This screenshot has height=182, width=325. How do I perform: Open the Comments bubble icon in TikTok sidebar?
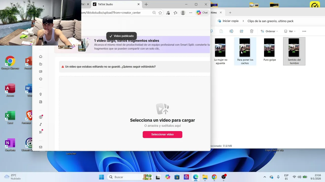pyautogui.click(x=41, y=79)
